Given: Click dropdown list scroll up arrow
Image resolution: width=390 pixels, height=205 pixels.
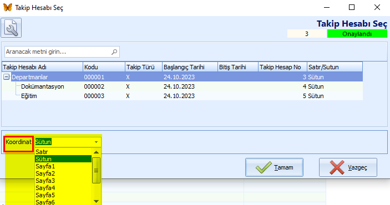Looking at the screenshot, I should [x=97, y=152].
